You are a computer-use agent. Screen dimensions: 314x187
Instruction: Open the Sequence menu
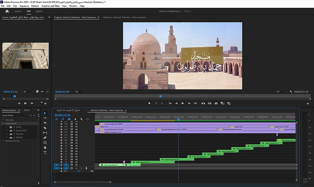click(24, 6)
